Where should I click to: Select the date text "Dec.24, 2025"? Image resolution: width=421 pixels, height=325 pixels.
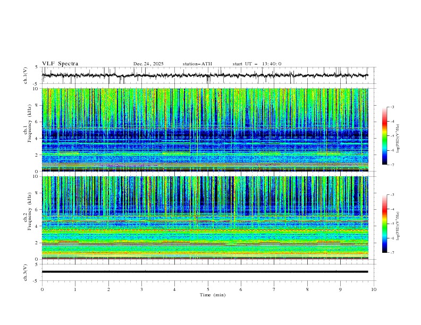(148, 64)
